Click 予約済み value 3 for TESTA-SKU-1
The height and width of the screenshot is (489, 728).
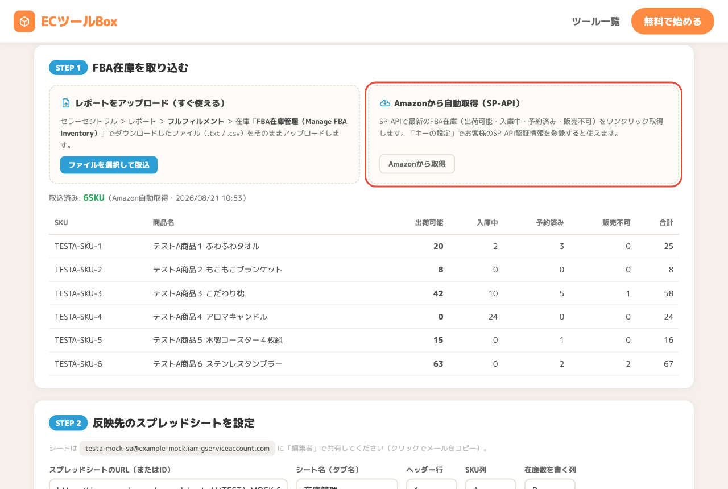point(562,246)
